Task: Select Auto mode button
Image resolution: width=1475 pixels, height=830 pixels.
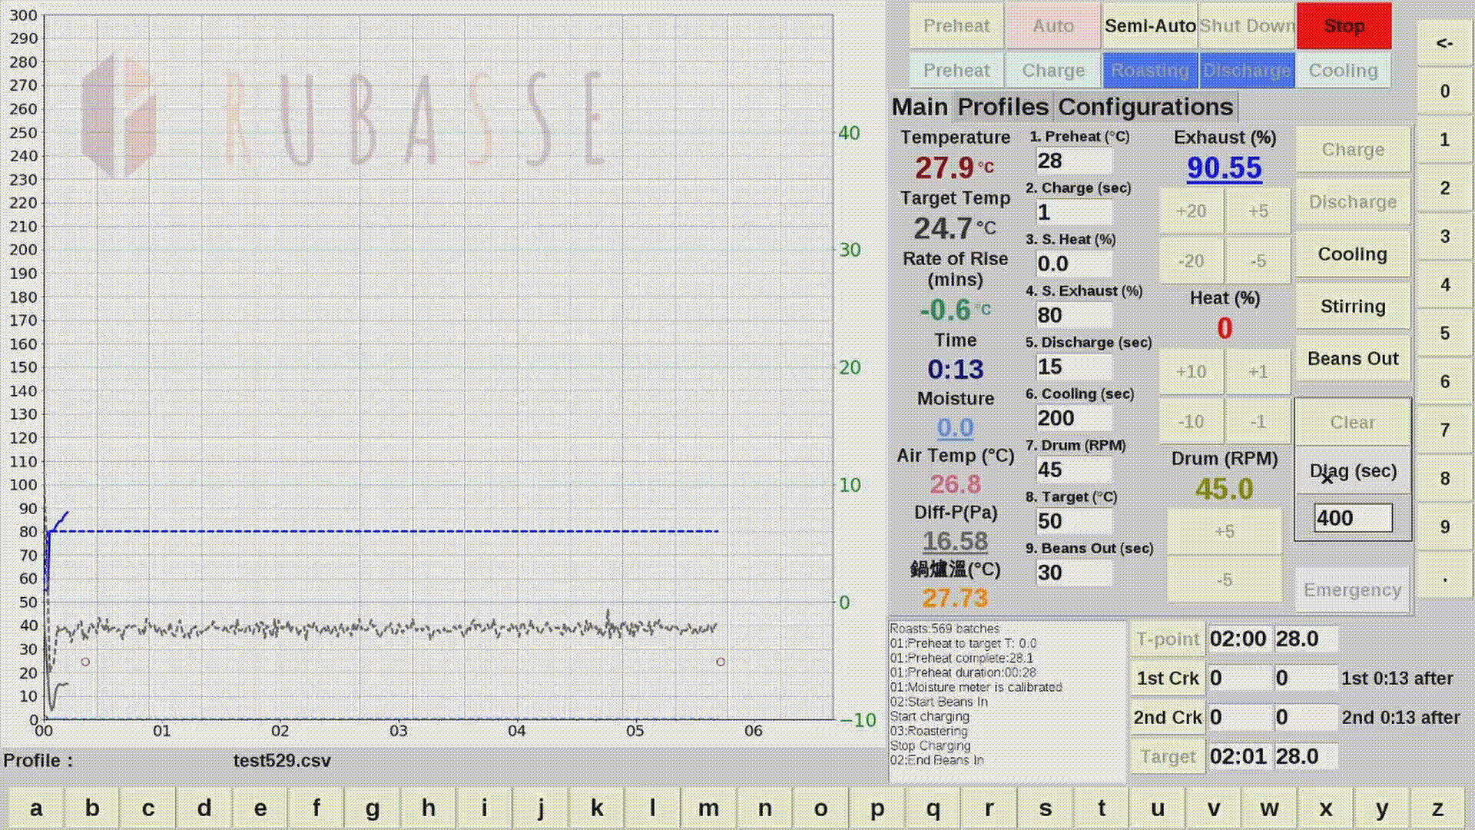Action: click(1053, 26)
